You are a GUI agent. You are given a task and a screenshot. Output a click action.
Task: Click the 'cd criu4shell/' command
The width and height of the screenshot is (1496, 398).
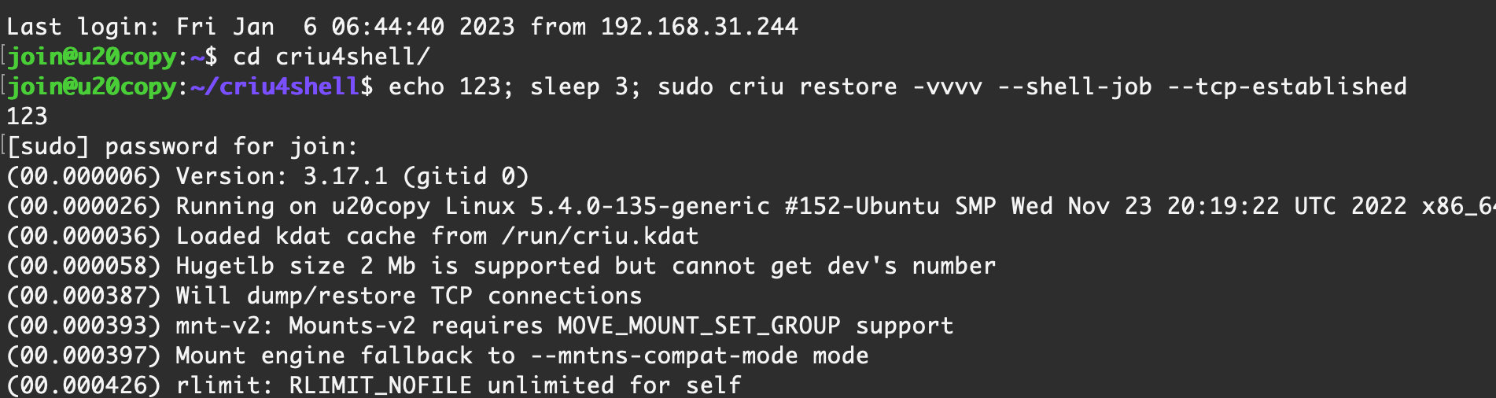click(x=331, y=57)
